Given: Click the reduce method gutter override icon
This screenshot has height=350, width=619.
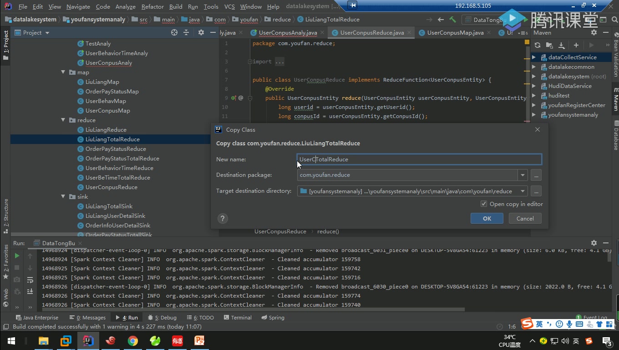Looking at the screenshot, I should 233,98.
